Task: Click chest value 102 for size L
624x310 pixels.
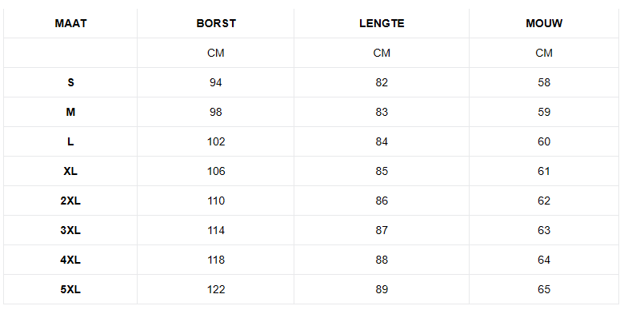Action: click(216, 141)
